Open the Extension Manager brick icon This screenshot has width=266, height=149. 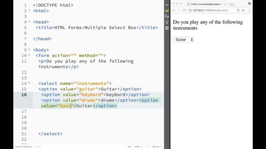point(167,11)
